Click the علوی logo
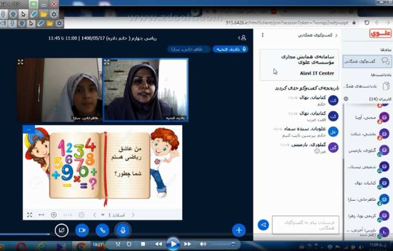 pyautogui.click(x=380, y=33)
